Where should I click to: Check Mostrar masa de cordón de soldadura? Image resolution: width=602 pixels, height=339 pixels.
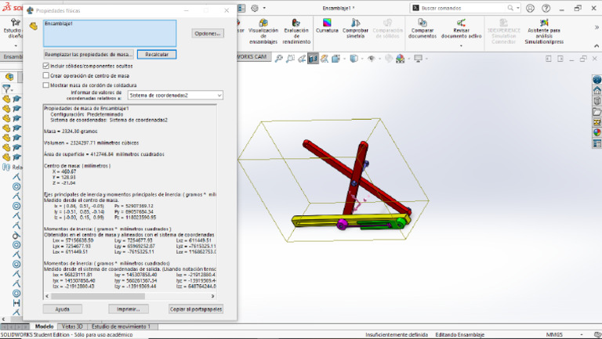(46, 85)
